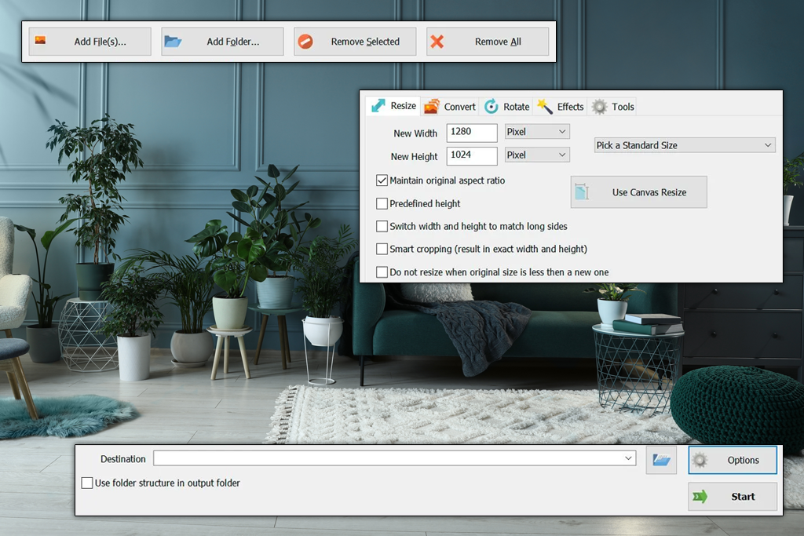Click the Destination label

click(x=123, y=458)
